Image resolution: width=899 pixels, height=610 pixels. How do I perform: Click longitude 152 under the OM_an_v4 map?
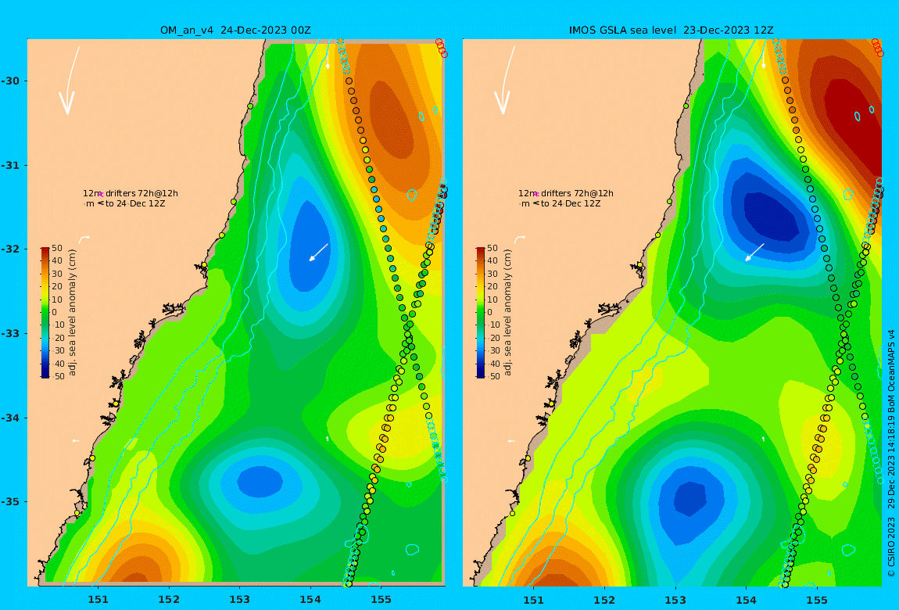click(x=169, y=600)
